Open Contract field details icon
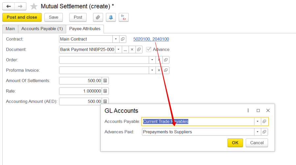Viewport: 296px width, 165px height. pyautogui.click(x=122, y=39)
